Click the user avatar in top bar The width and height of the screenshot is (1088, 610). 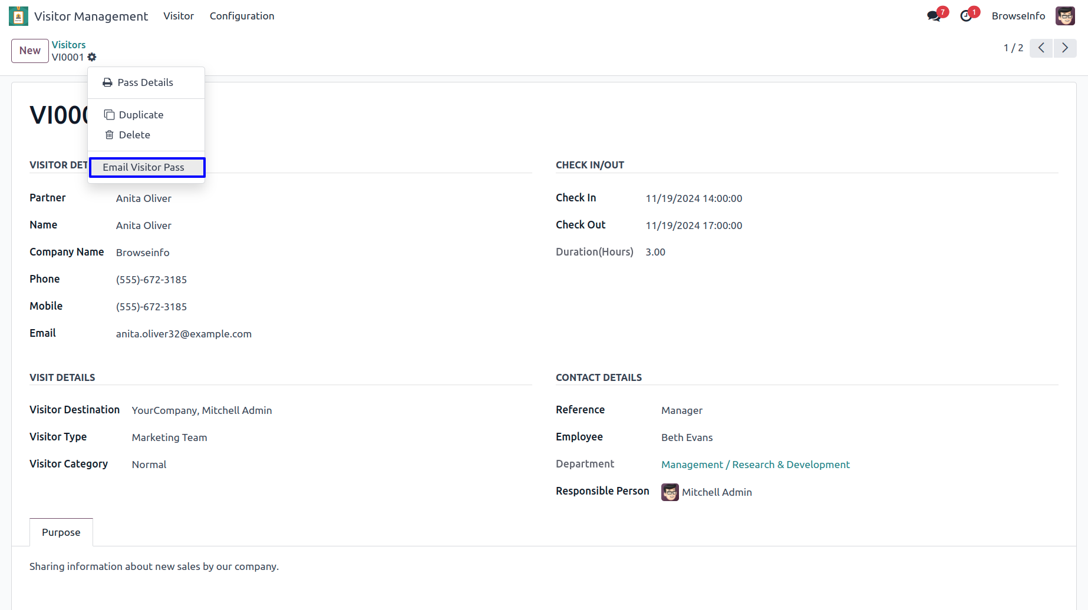[1065, 16]
